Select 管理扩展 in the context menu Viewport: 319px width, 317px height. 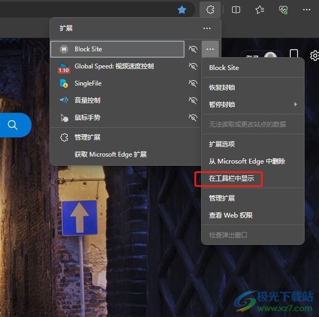coord(253,198)
